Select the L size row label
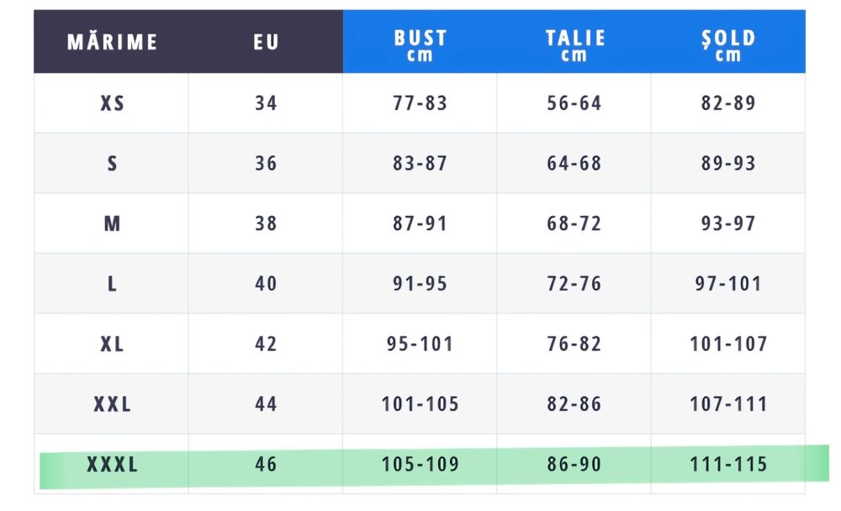The height and width of the screenshot is (511, 841). coord(112,284)
